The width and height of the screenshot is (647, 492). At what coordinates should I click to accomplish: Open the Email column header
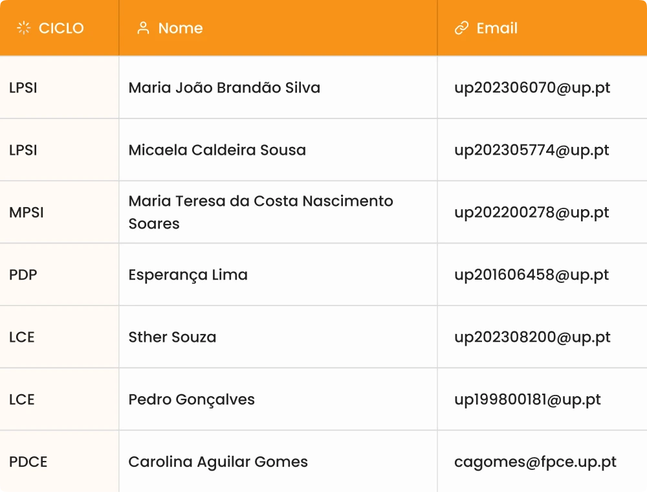tap(497, 28)
